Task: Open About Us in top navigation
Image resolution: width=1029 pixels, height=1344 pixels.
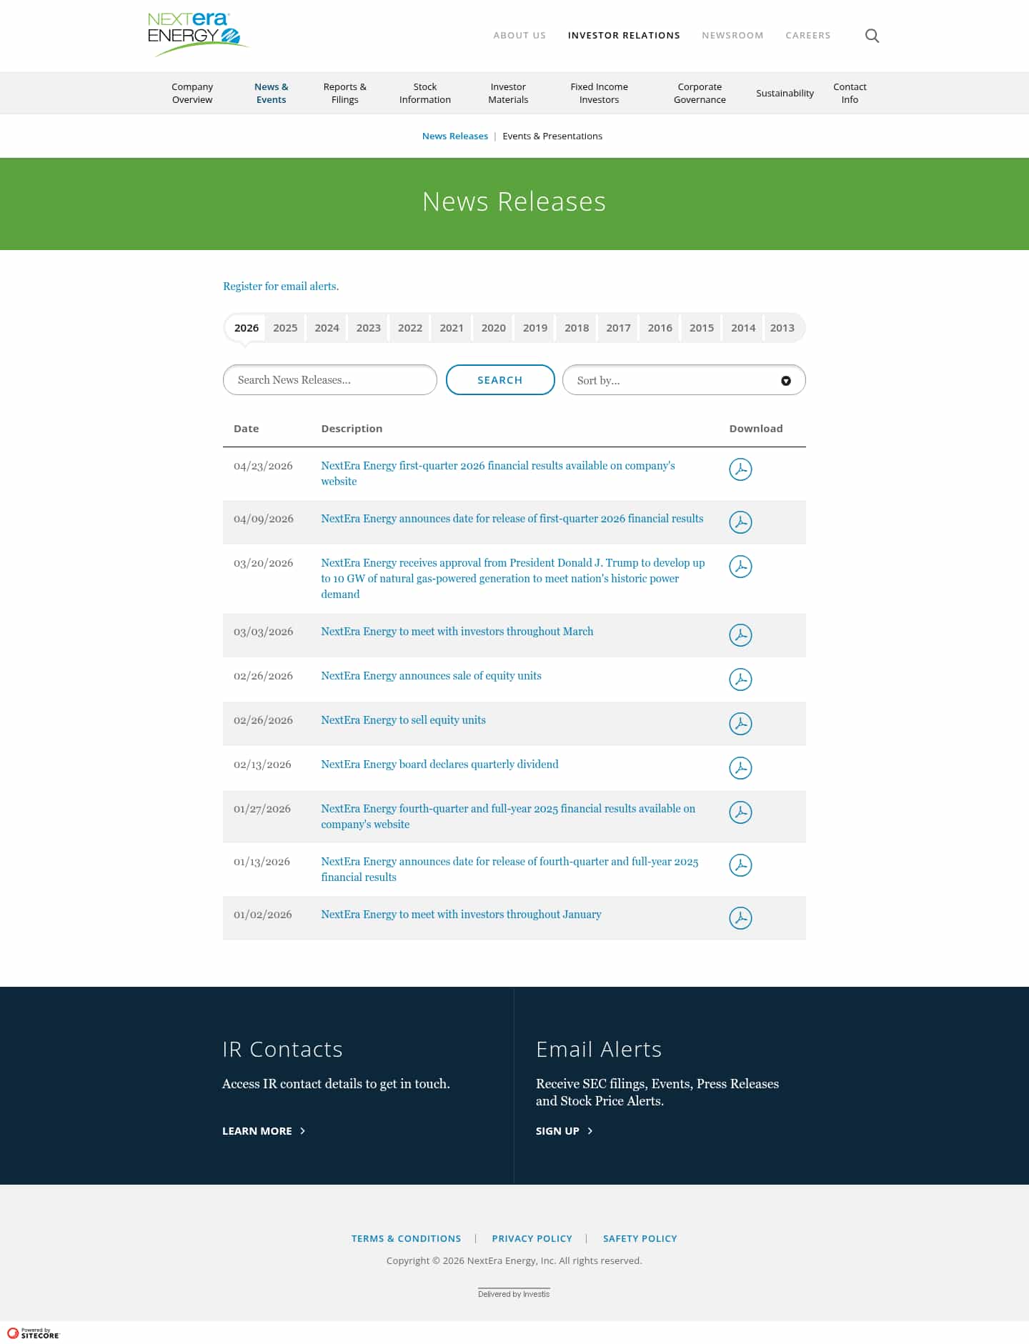Action: (x=520, y=36)
